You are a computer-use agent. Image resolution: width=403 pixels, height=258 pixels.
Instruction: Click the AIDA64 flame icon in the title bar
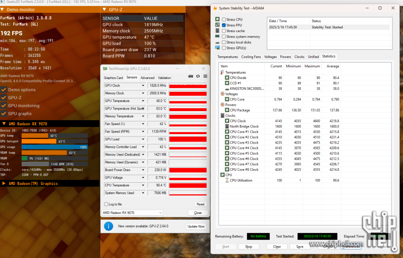[215, 8]
